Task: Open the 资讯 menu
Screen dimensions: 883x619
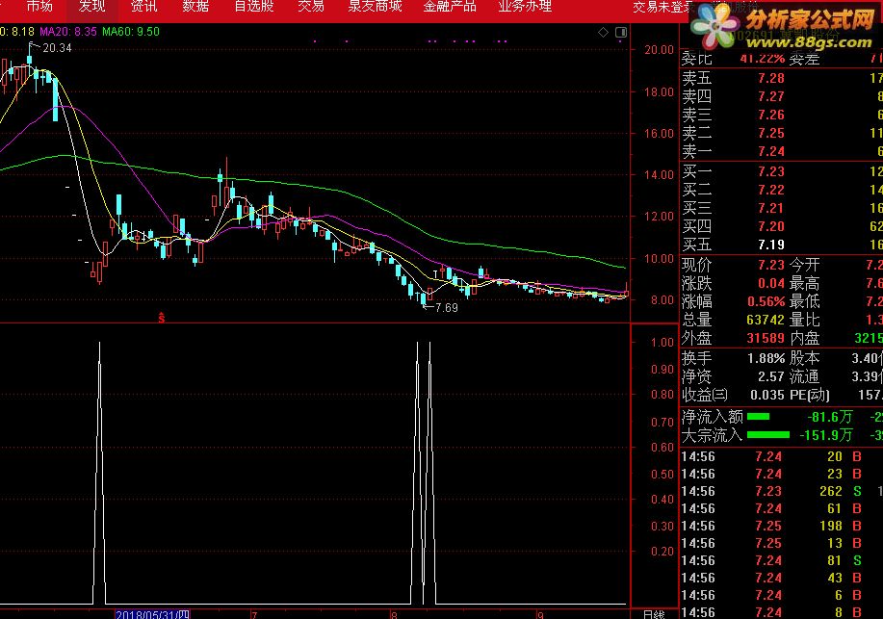Action: 143,7
